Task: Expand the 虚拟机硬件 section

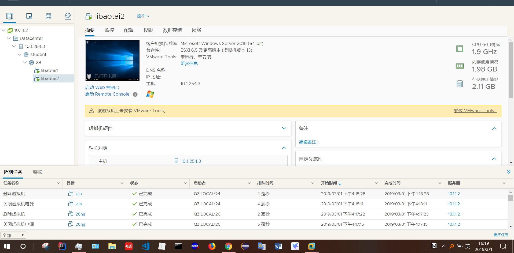Action: click(284, 128)
